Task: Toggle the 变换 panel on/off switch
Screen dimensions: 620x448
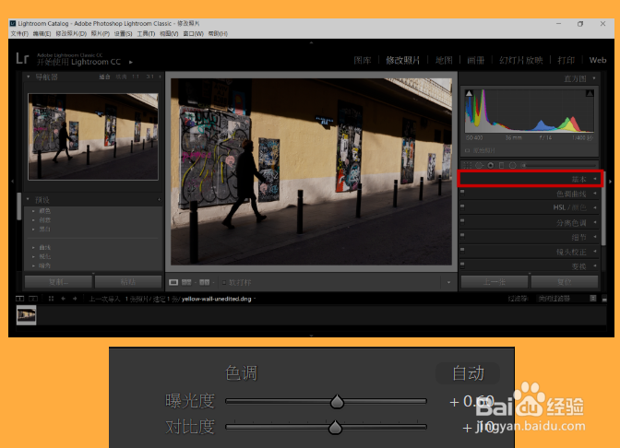Action: (x=462, y=265)
